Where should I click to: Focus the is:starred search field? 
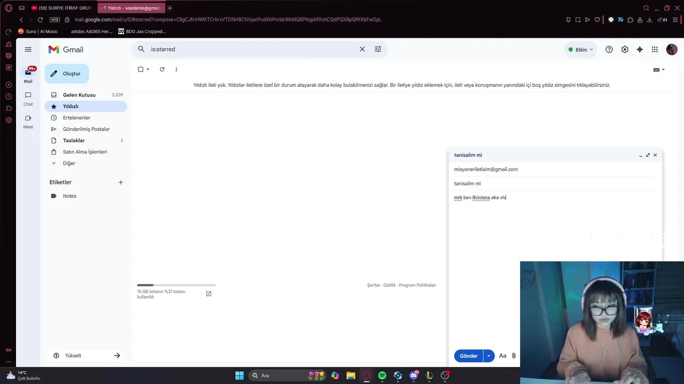click(251, 49)
